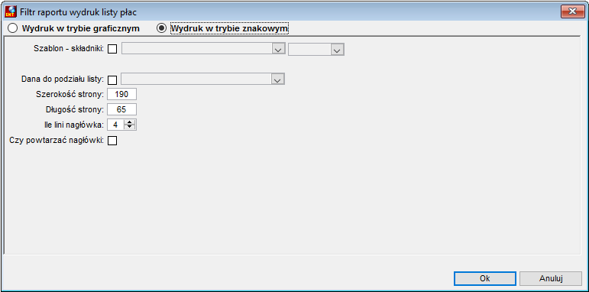Tick the Dana do podziału listy checkbox

(x=112, y=79)
